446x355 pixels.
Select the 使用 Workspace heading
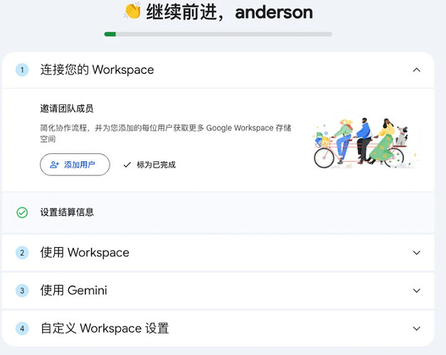(x=85, y=253)
